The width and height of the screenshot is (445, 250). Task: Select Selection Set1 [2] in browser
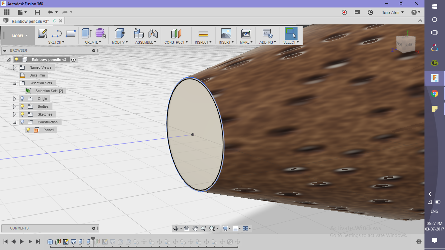(x=49, y=91)
